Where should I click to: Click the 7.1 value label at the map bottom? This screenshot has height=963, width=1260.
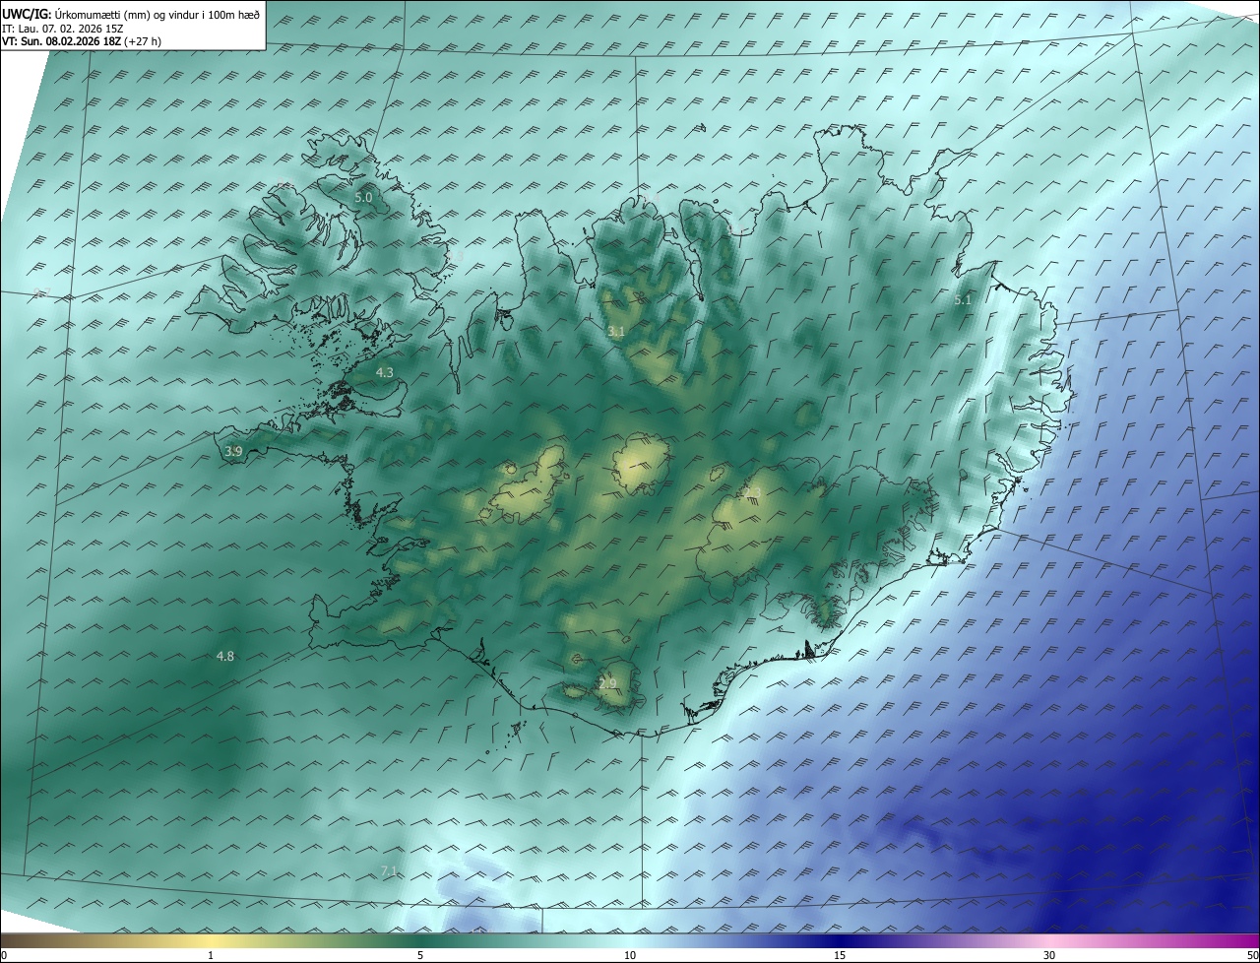click(x=389, y=870)
